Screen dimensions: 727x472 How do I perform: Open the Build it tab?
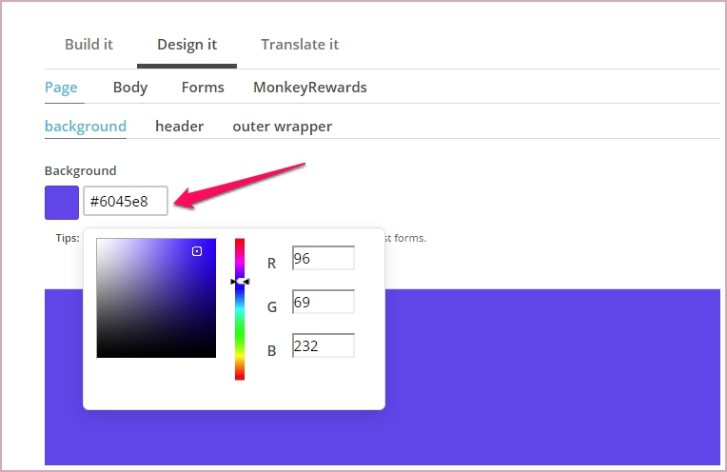[x=89, y=45]
